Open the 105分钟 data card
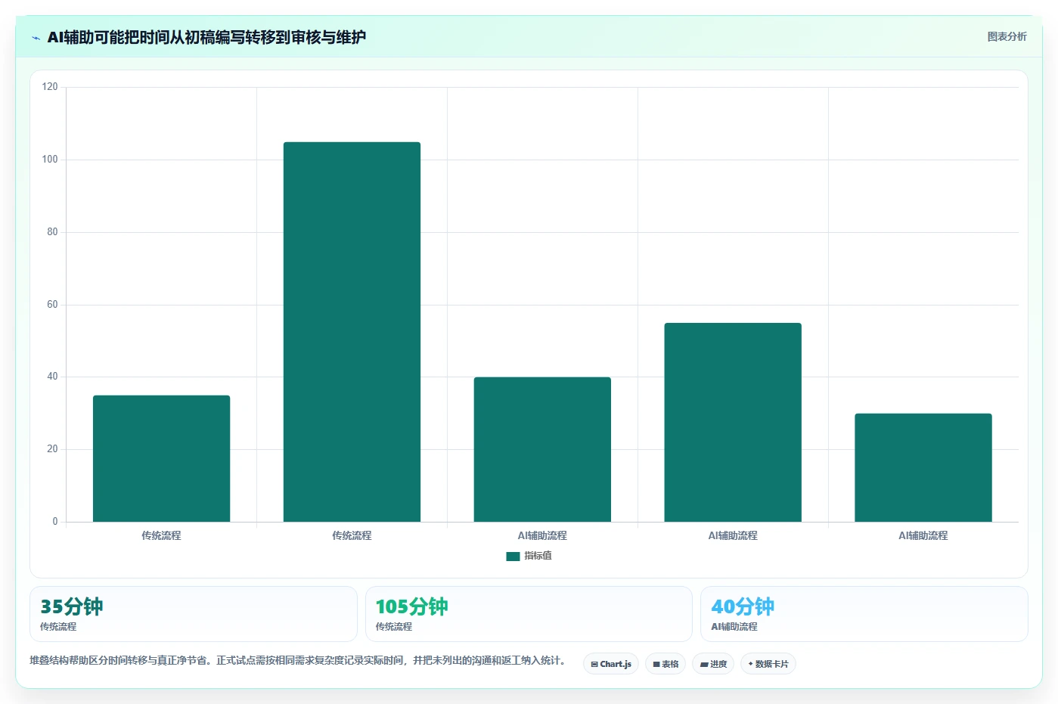The height and width of the screenshot is (704, 1058). (529, 614)
